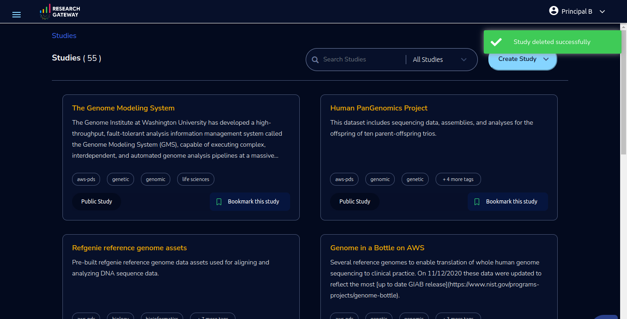Click genetic tag on Genome Modeling System card
The image size is (627, 319).
click(x=121, y=179)
